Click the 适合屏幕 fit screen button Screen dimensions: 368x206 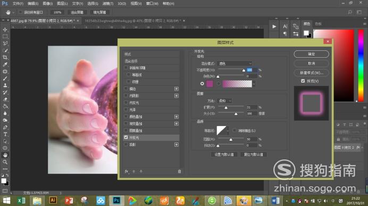[x=77, y=12]
